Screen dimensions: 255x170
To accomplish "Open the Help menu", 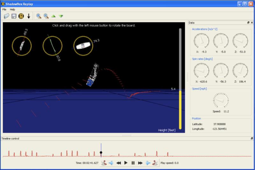I will 12,10.
